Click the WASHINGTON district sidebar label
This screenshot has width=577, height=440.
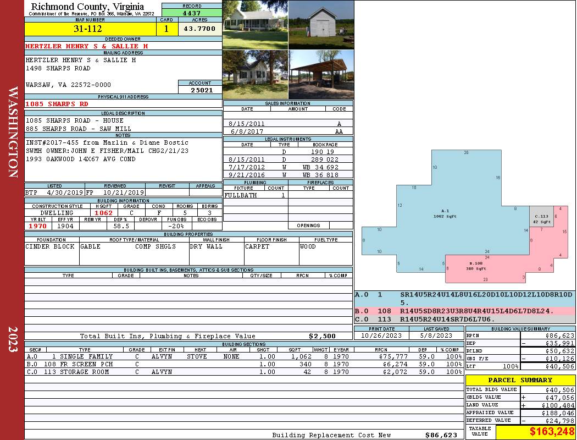pos(13,132)
